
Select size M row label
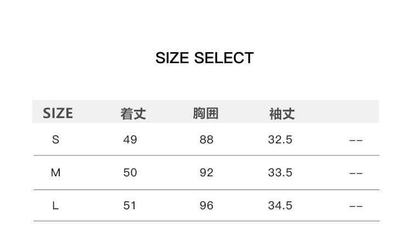point(55,173)
